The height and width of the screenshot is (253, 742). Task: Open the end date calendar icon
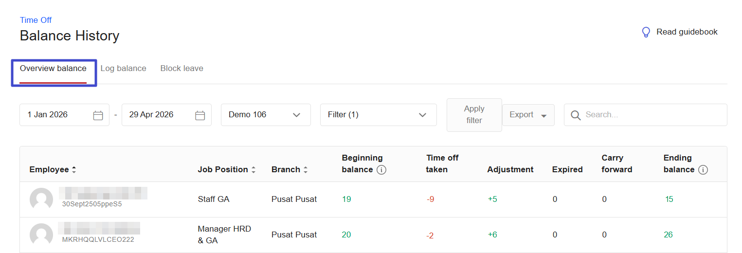200,115
